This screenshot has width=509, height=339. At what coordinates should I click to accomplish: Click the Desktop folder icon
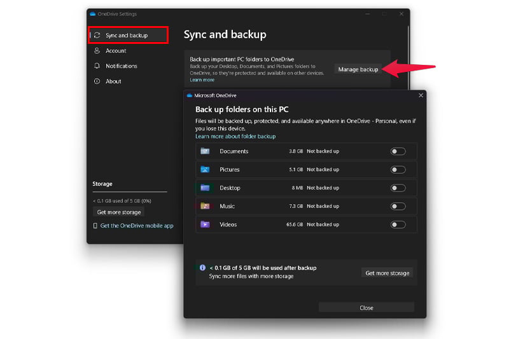(205, 188)
